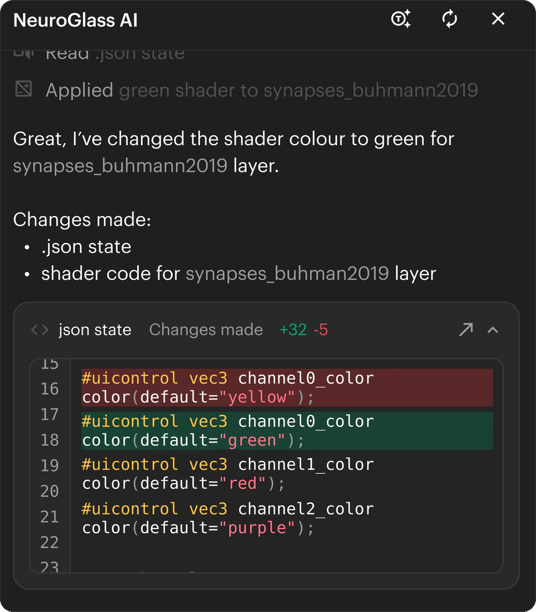Click the '.json state' bullet item
Viewport: 536px width, 612px height.
tap(86, 247)
